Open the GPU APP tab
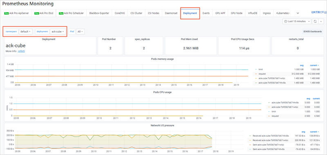The height and width of the screenshot is (155, 327). (x=220, y=13)
